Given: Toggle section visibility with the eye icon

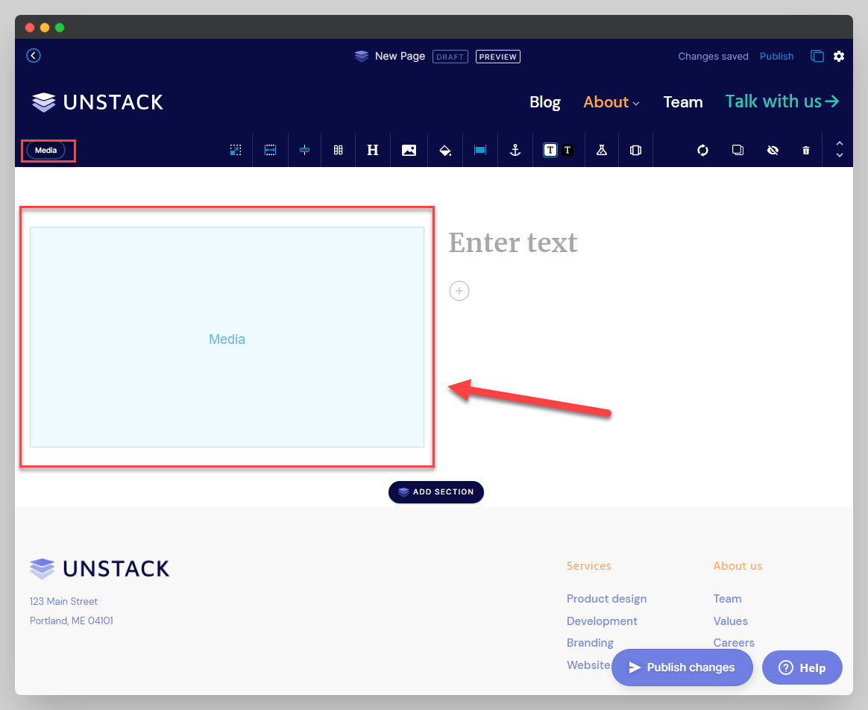Looking at the screenshot, I should tap(773, 150).
